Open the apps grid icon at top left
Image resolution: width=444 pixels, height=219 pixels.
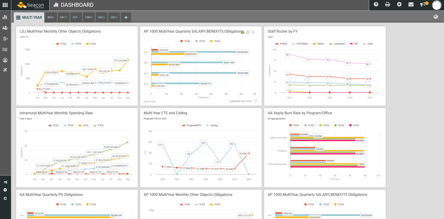tap(5, 4)
